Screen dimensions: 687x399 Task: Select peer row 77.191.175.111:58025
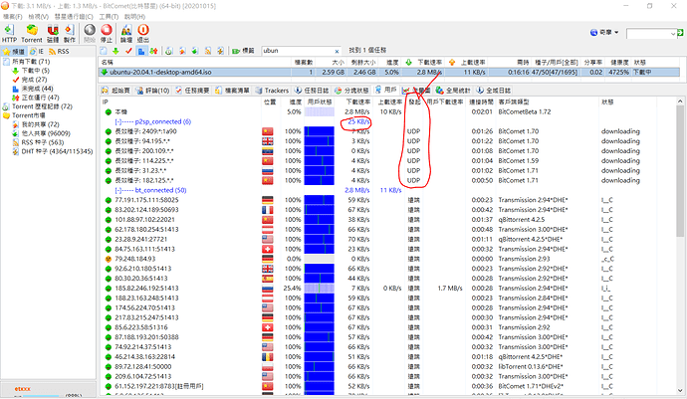click(389, 200)
